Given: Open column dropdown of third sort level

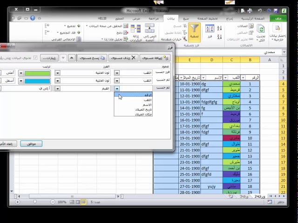Looking at the screenshot, I should point(117,88).
